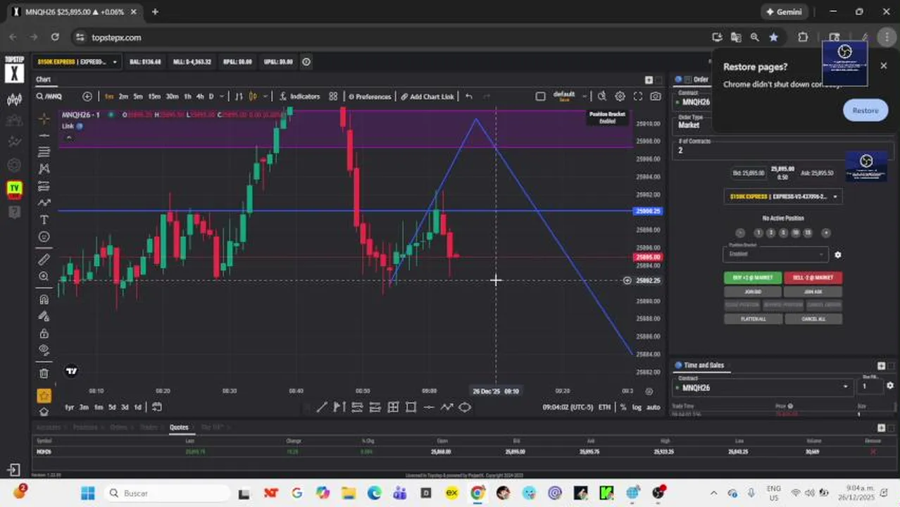Open candlestick chart style selector

pos(252,96)
